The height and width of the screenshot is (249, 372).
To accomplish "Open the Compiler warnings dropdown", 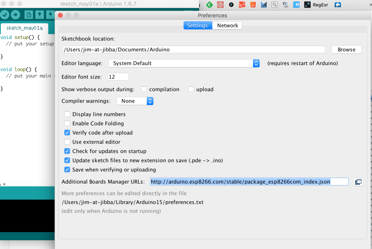I will 135,101.
